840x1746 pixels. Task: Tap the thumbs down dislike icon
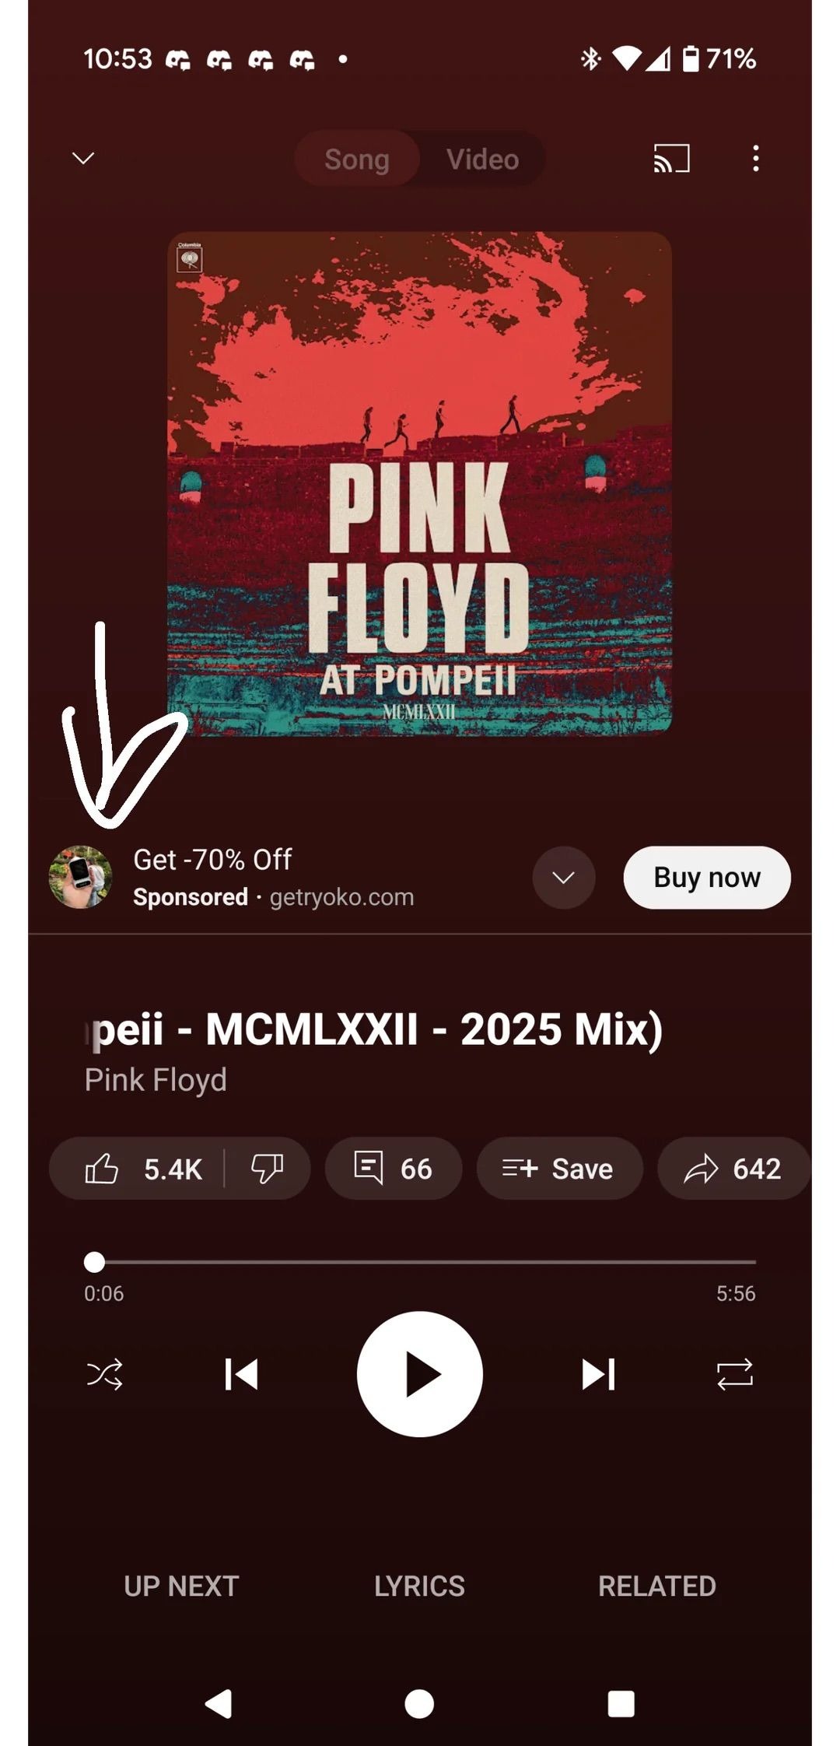tap(267, 1169)
